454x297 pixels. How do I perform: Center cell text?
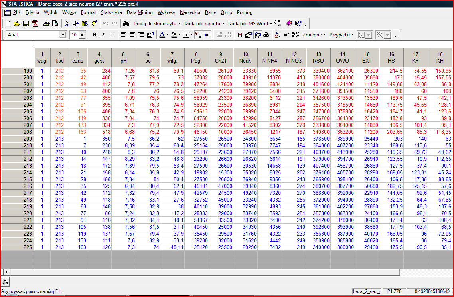(x=132, y=35)
